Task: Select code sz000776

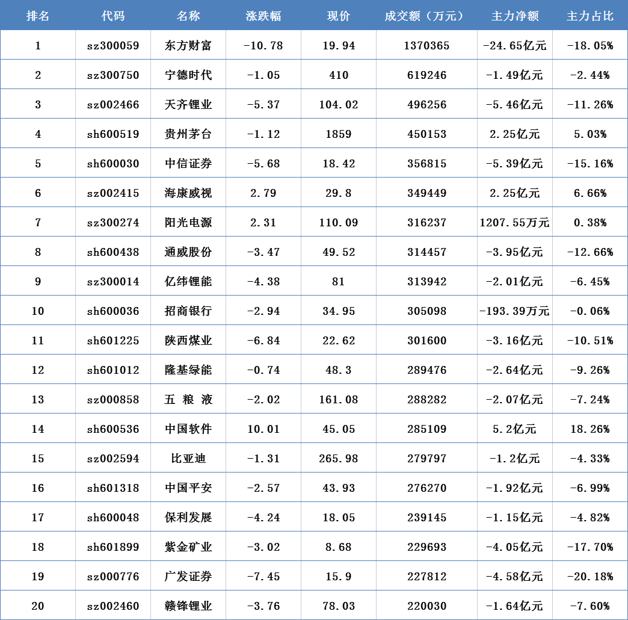Action: coord(113,576)
